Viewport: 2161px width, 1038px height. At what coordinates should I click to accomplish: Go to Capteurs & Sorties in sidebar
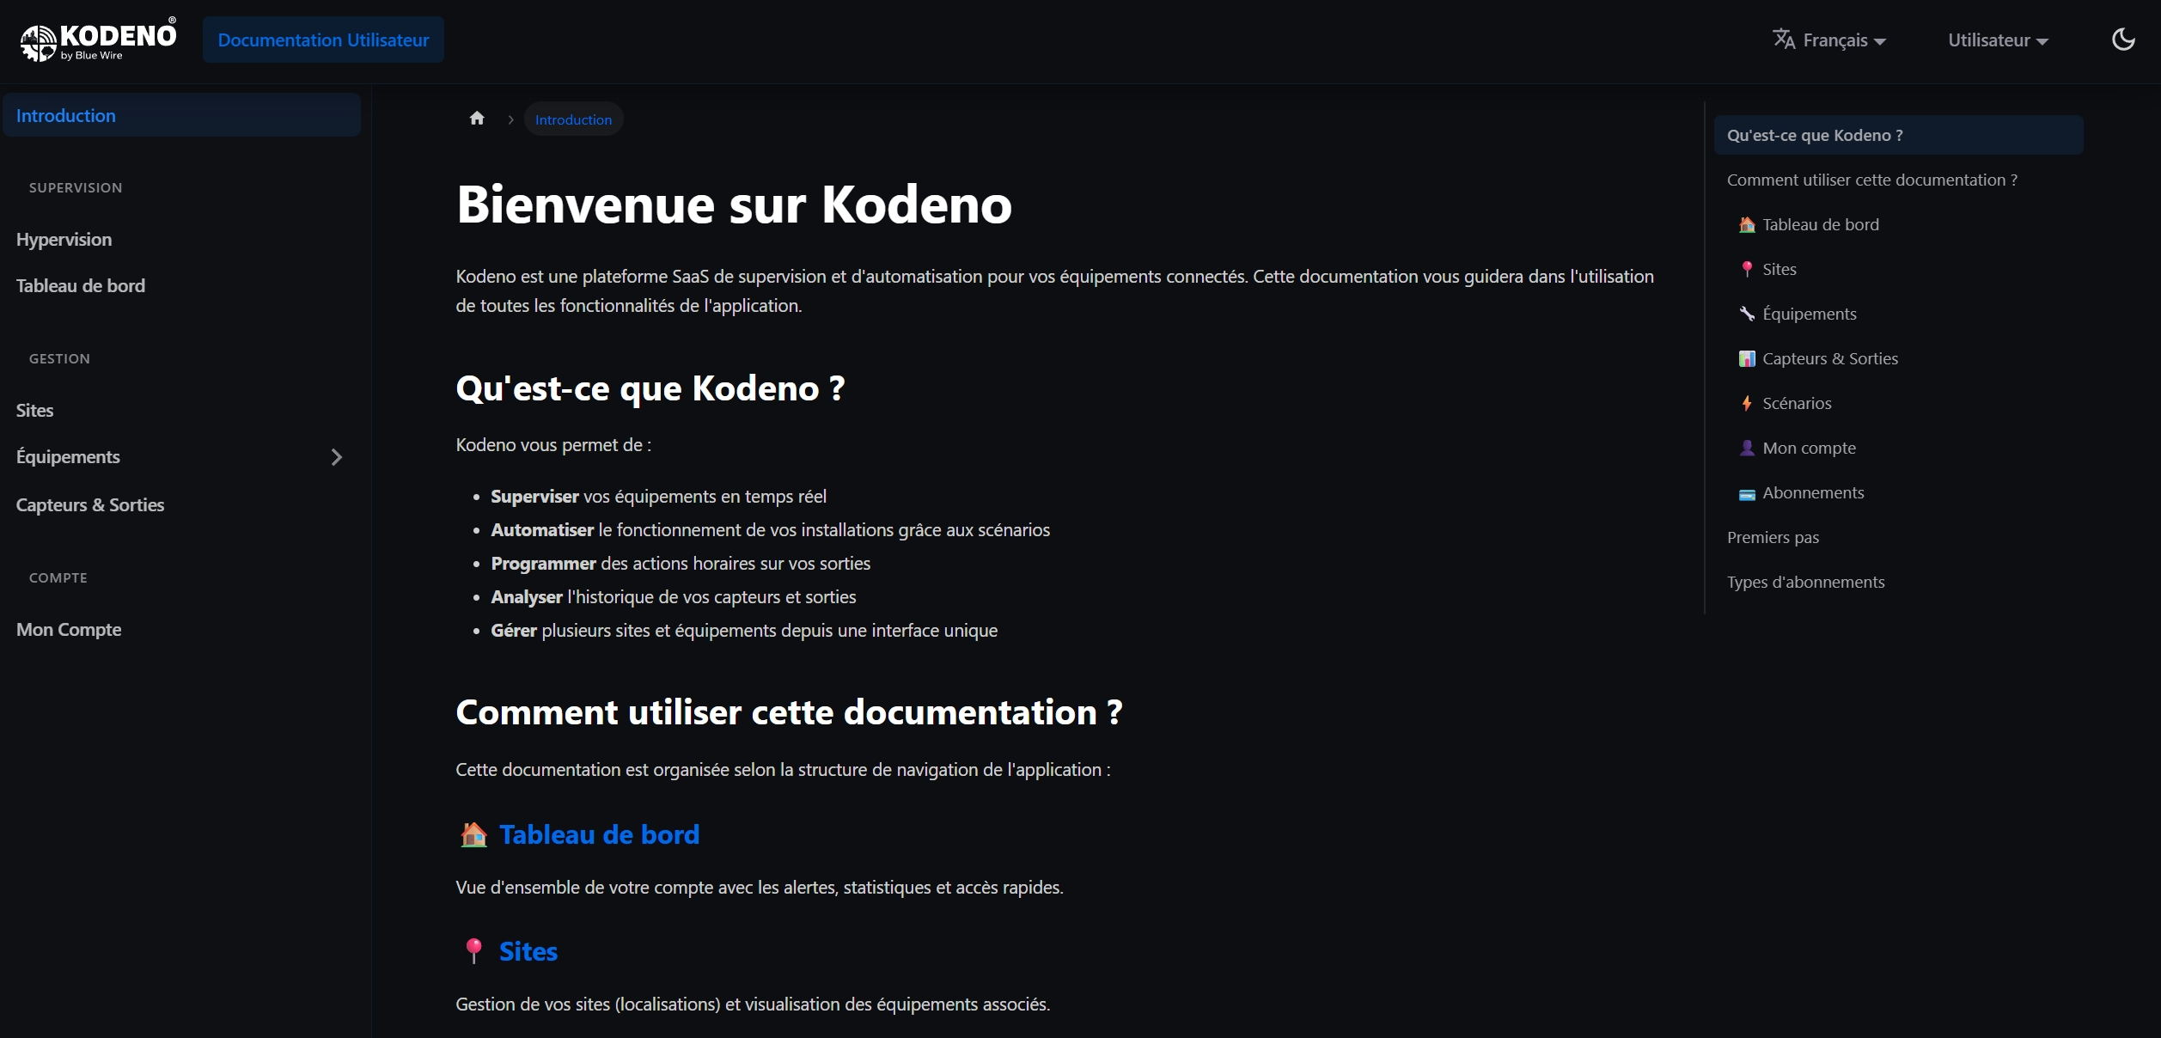tap(90, 505)
